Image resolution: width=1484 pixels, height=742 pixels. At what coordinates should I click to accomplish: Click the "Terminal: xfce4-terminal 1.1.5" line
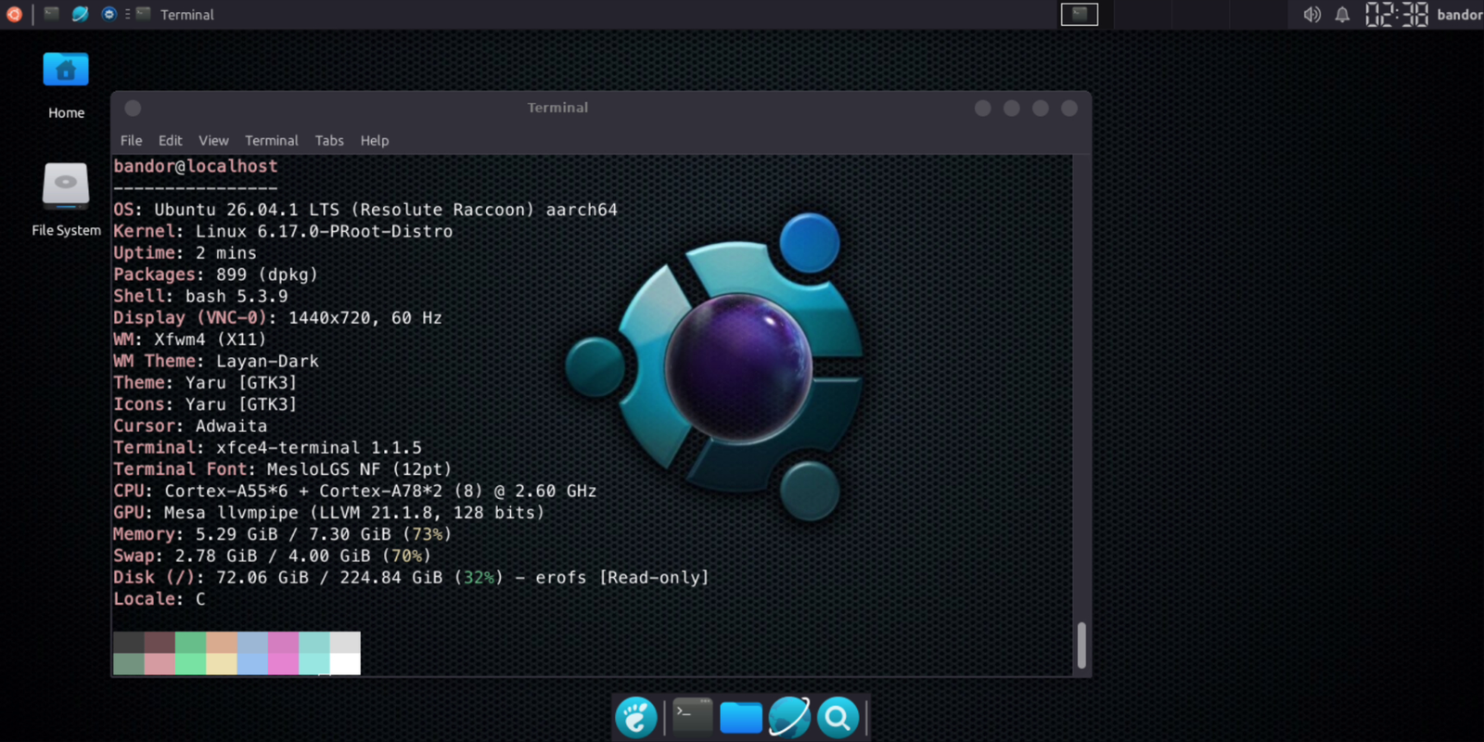267,447
